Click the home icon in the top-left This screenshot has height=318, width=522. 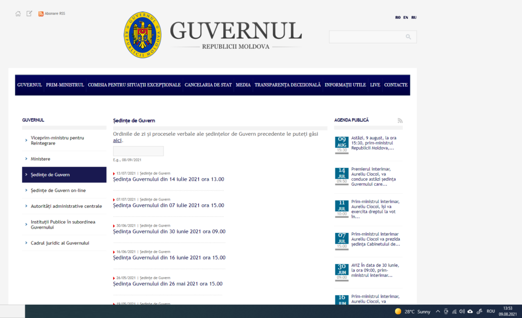click(18, 14)
